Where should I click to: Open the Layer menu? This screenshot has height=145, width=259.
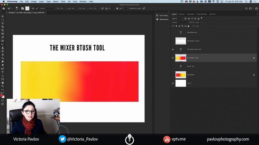tap(41, 2)
